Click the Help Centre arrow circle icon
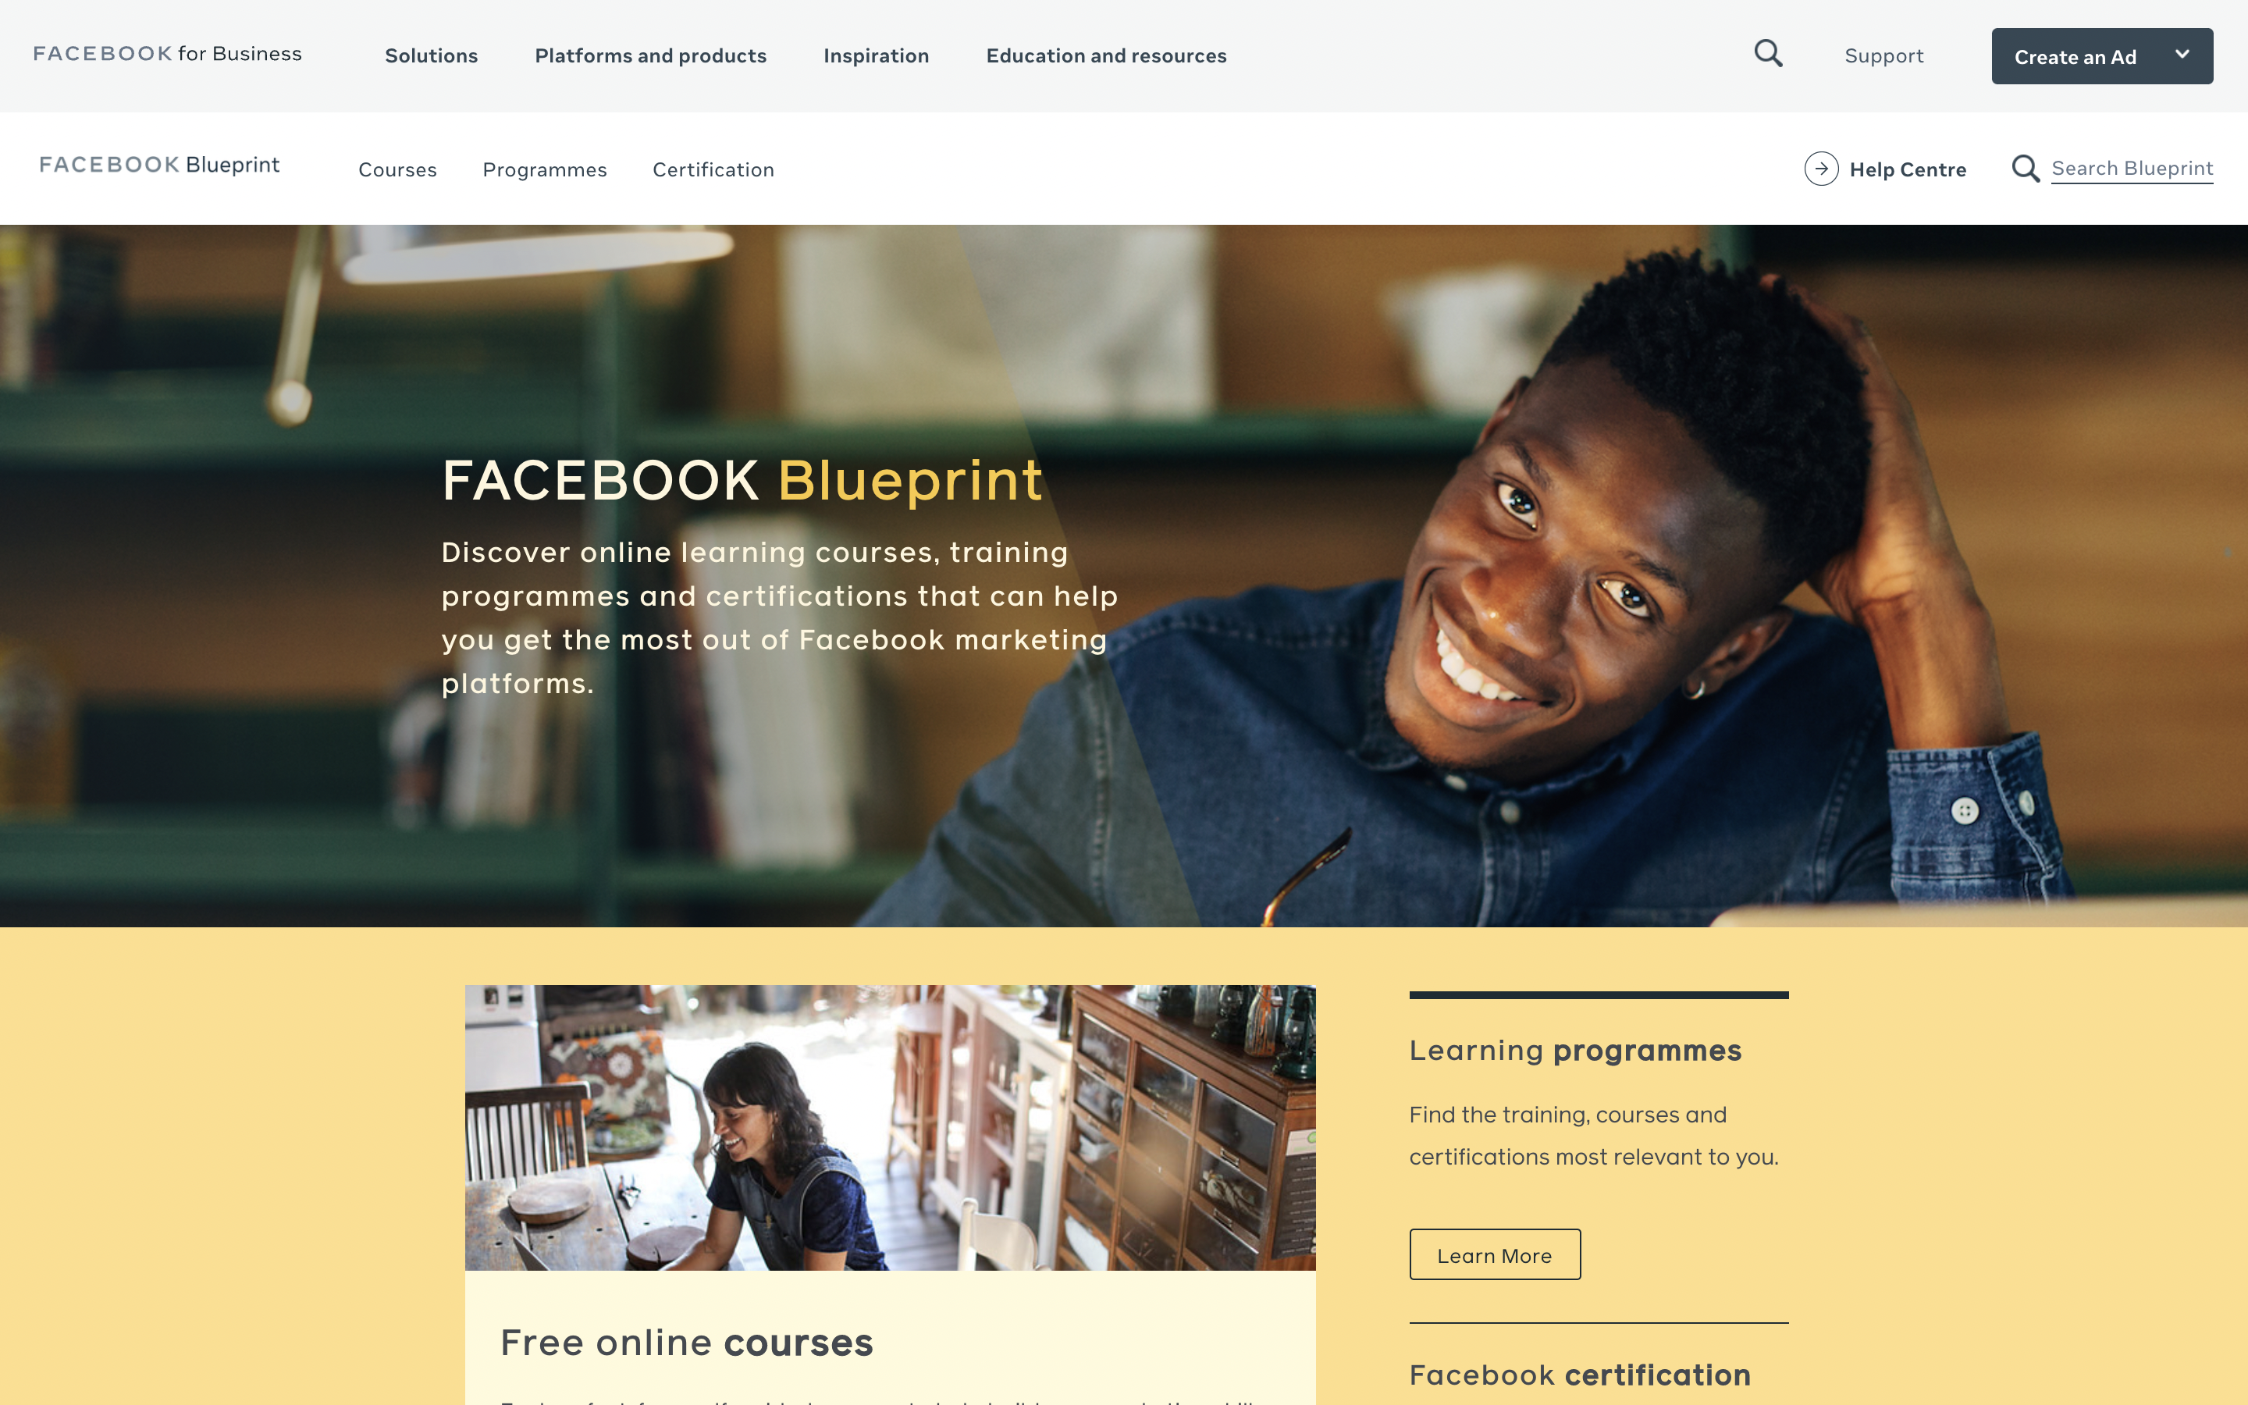This screenshot has height=1405, width=2248. click(x=1821, y=168)
